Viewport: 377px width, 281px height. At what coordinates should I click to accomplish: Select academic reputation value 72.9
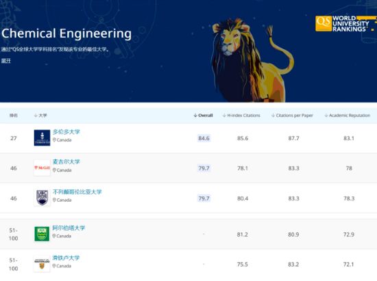(349, 235)
